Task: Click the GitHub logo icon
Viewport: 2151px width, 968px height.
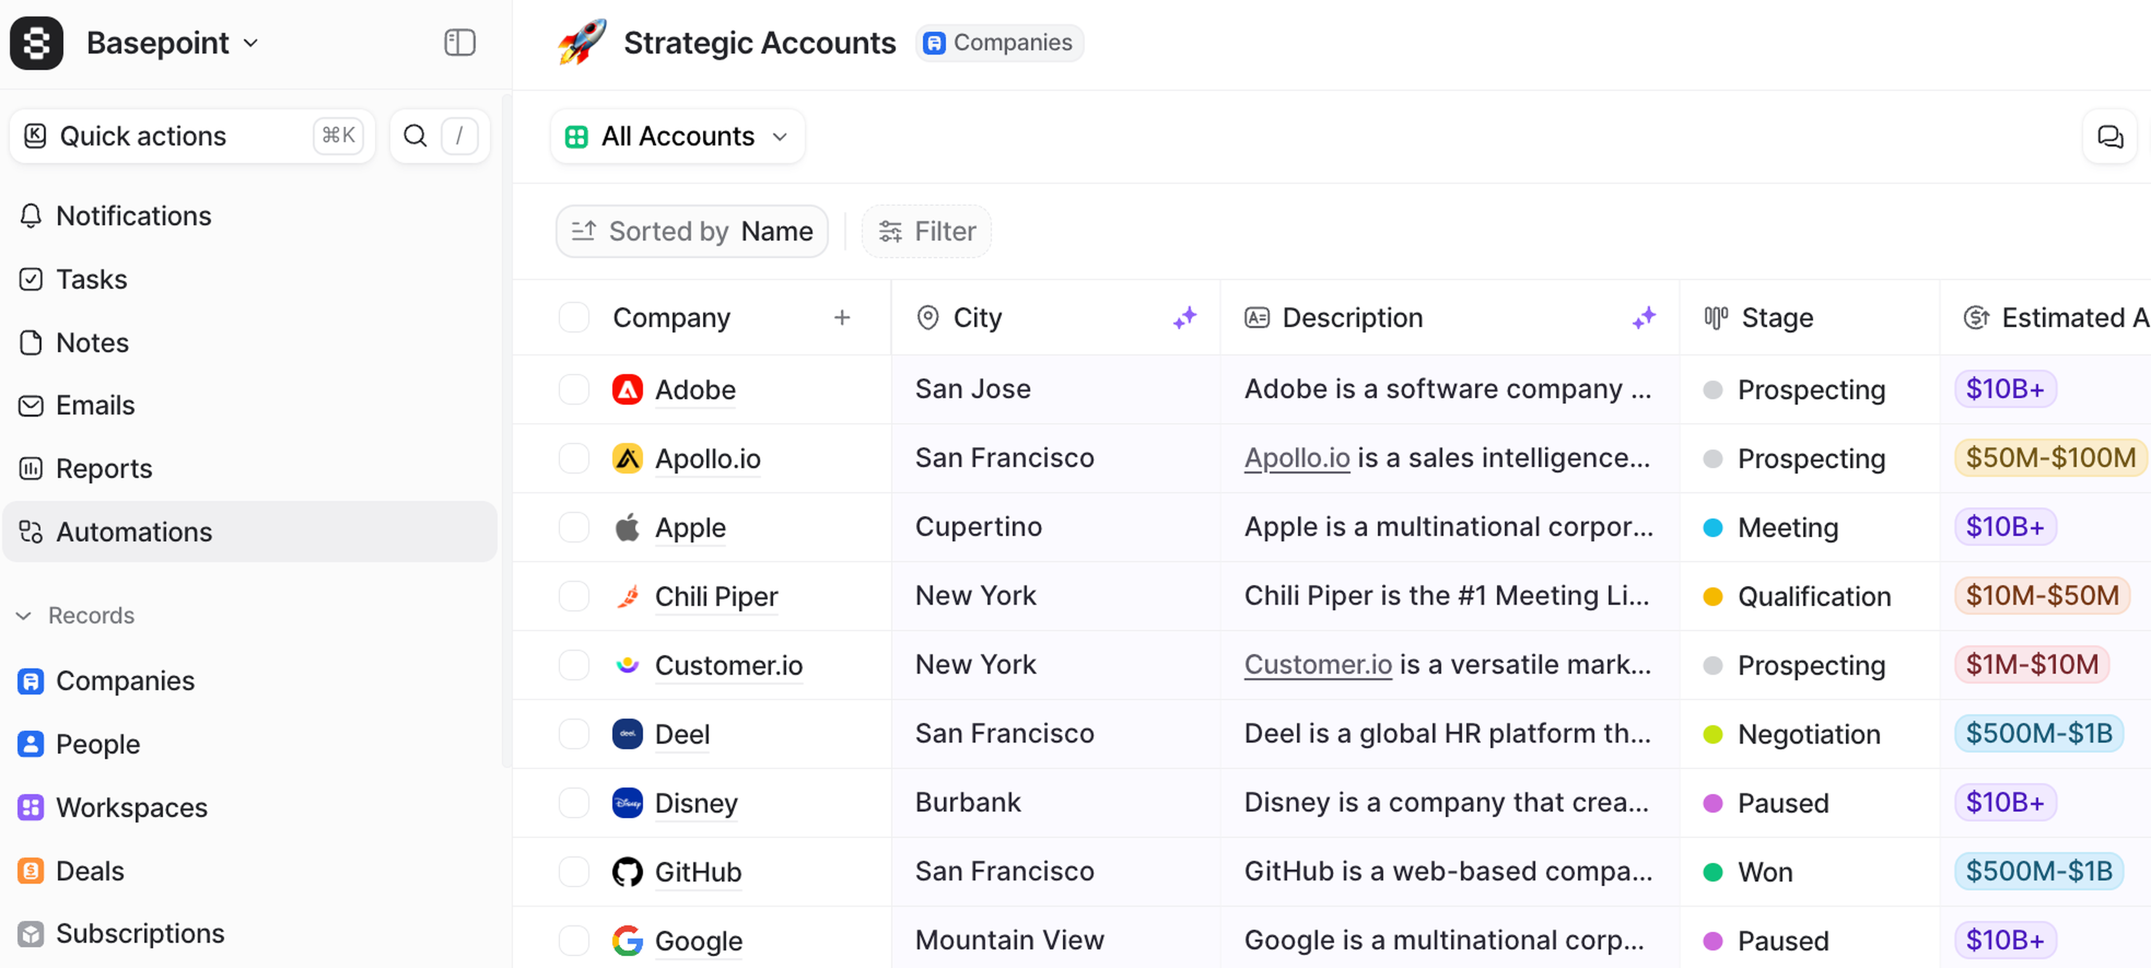Action: 627,871
